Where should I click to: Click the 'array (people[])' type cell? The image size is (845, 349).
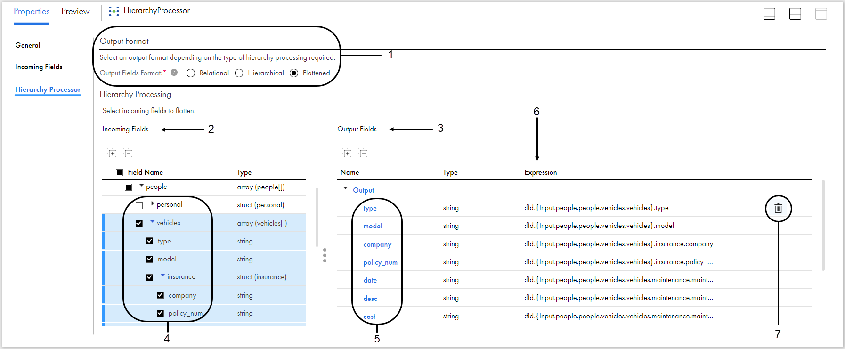(260, 187)
